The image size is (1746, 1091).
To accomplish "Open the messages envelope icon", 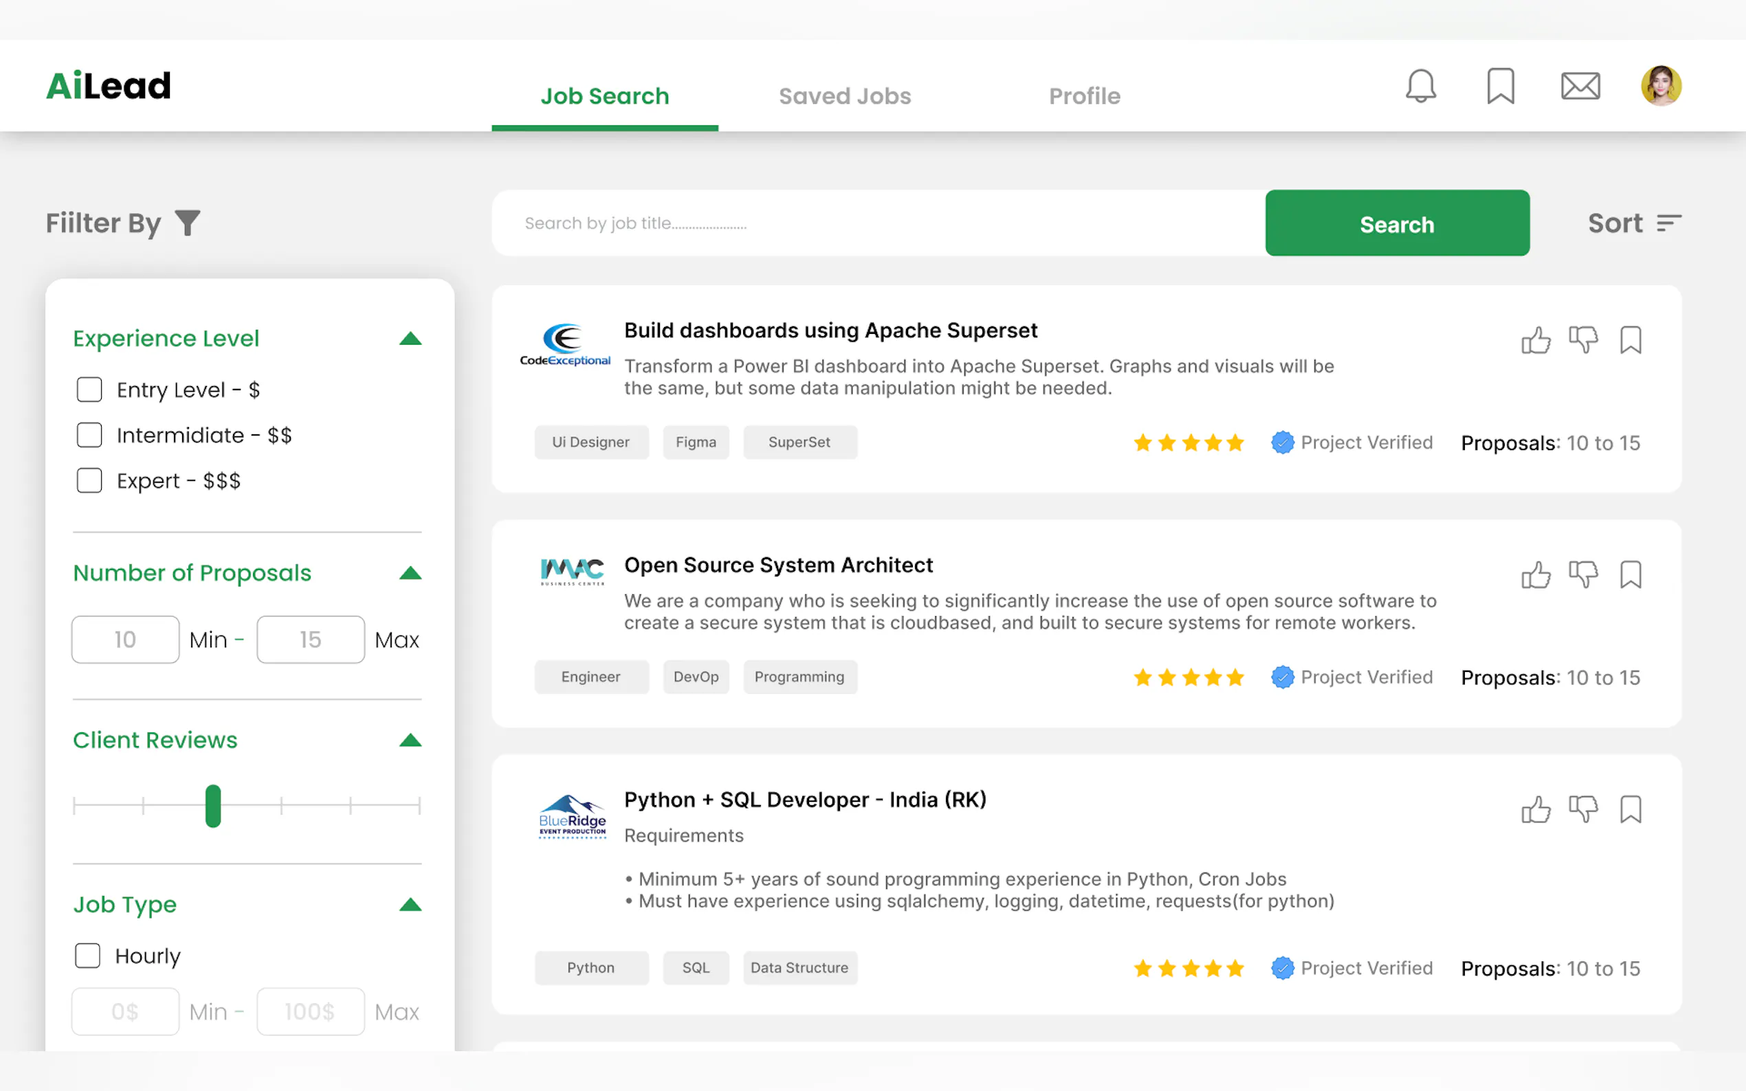I will pyautogui.click(x=1580, y=86).
